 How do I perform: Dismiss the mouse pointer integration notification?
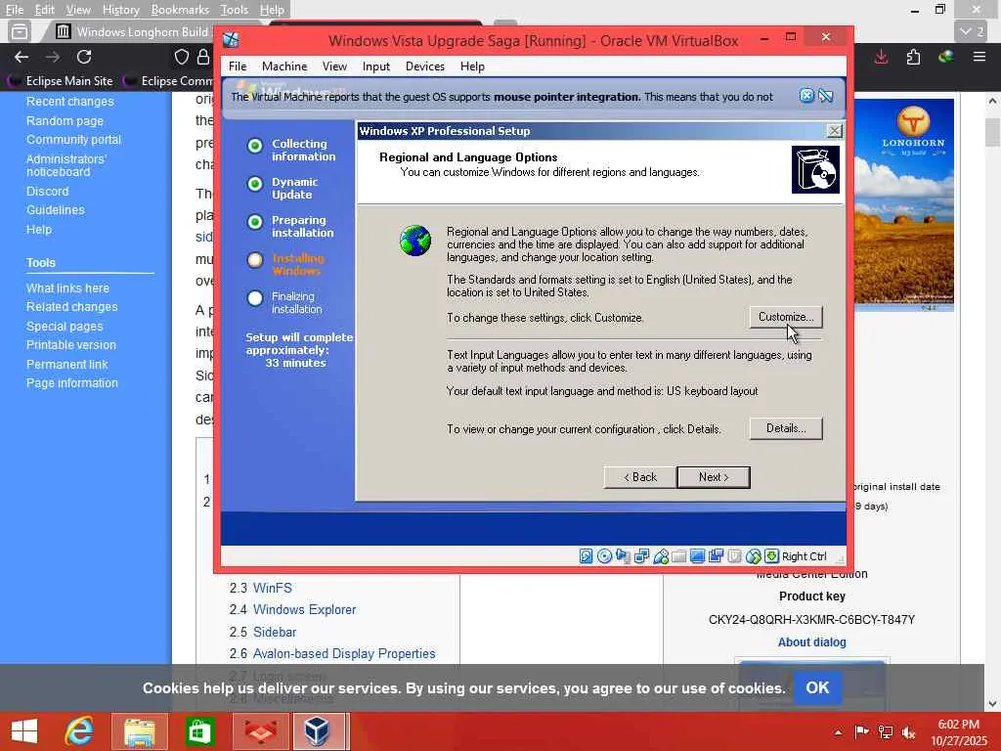point(806,96)
